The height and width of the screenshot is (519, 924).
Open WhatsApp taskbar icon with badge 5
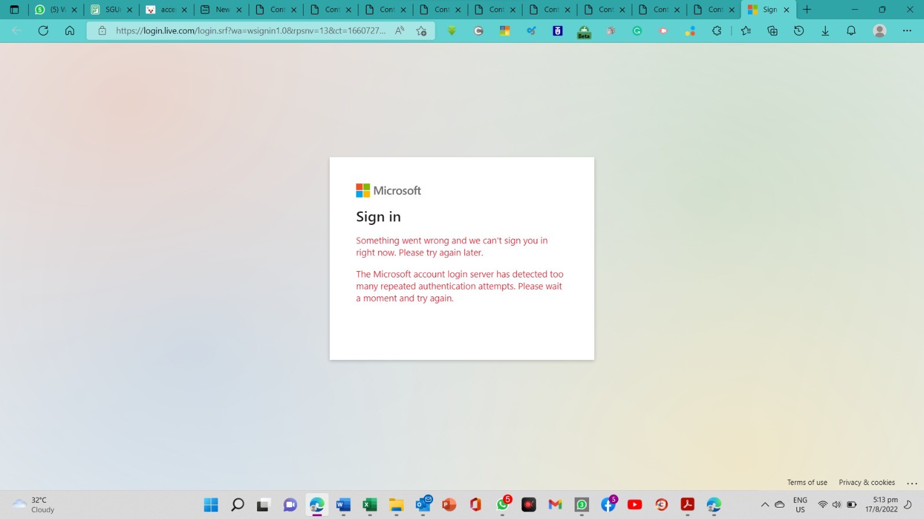(x=504, y=504)
